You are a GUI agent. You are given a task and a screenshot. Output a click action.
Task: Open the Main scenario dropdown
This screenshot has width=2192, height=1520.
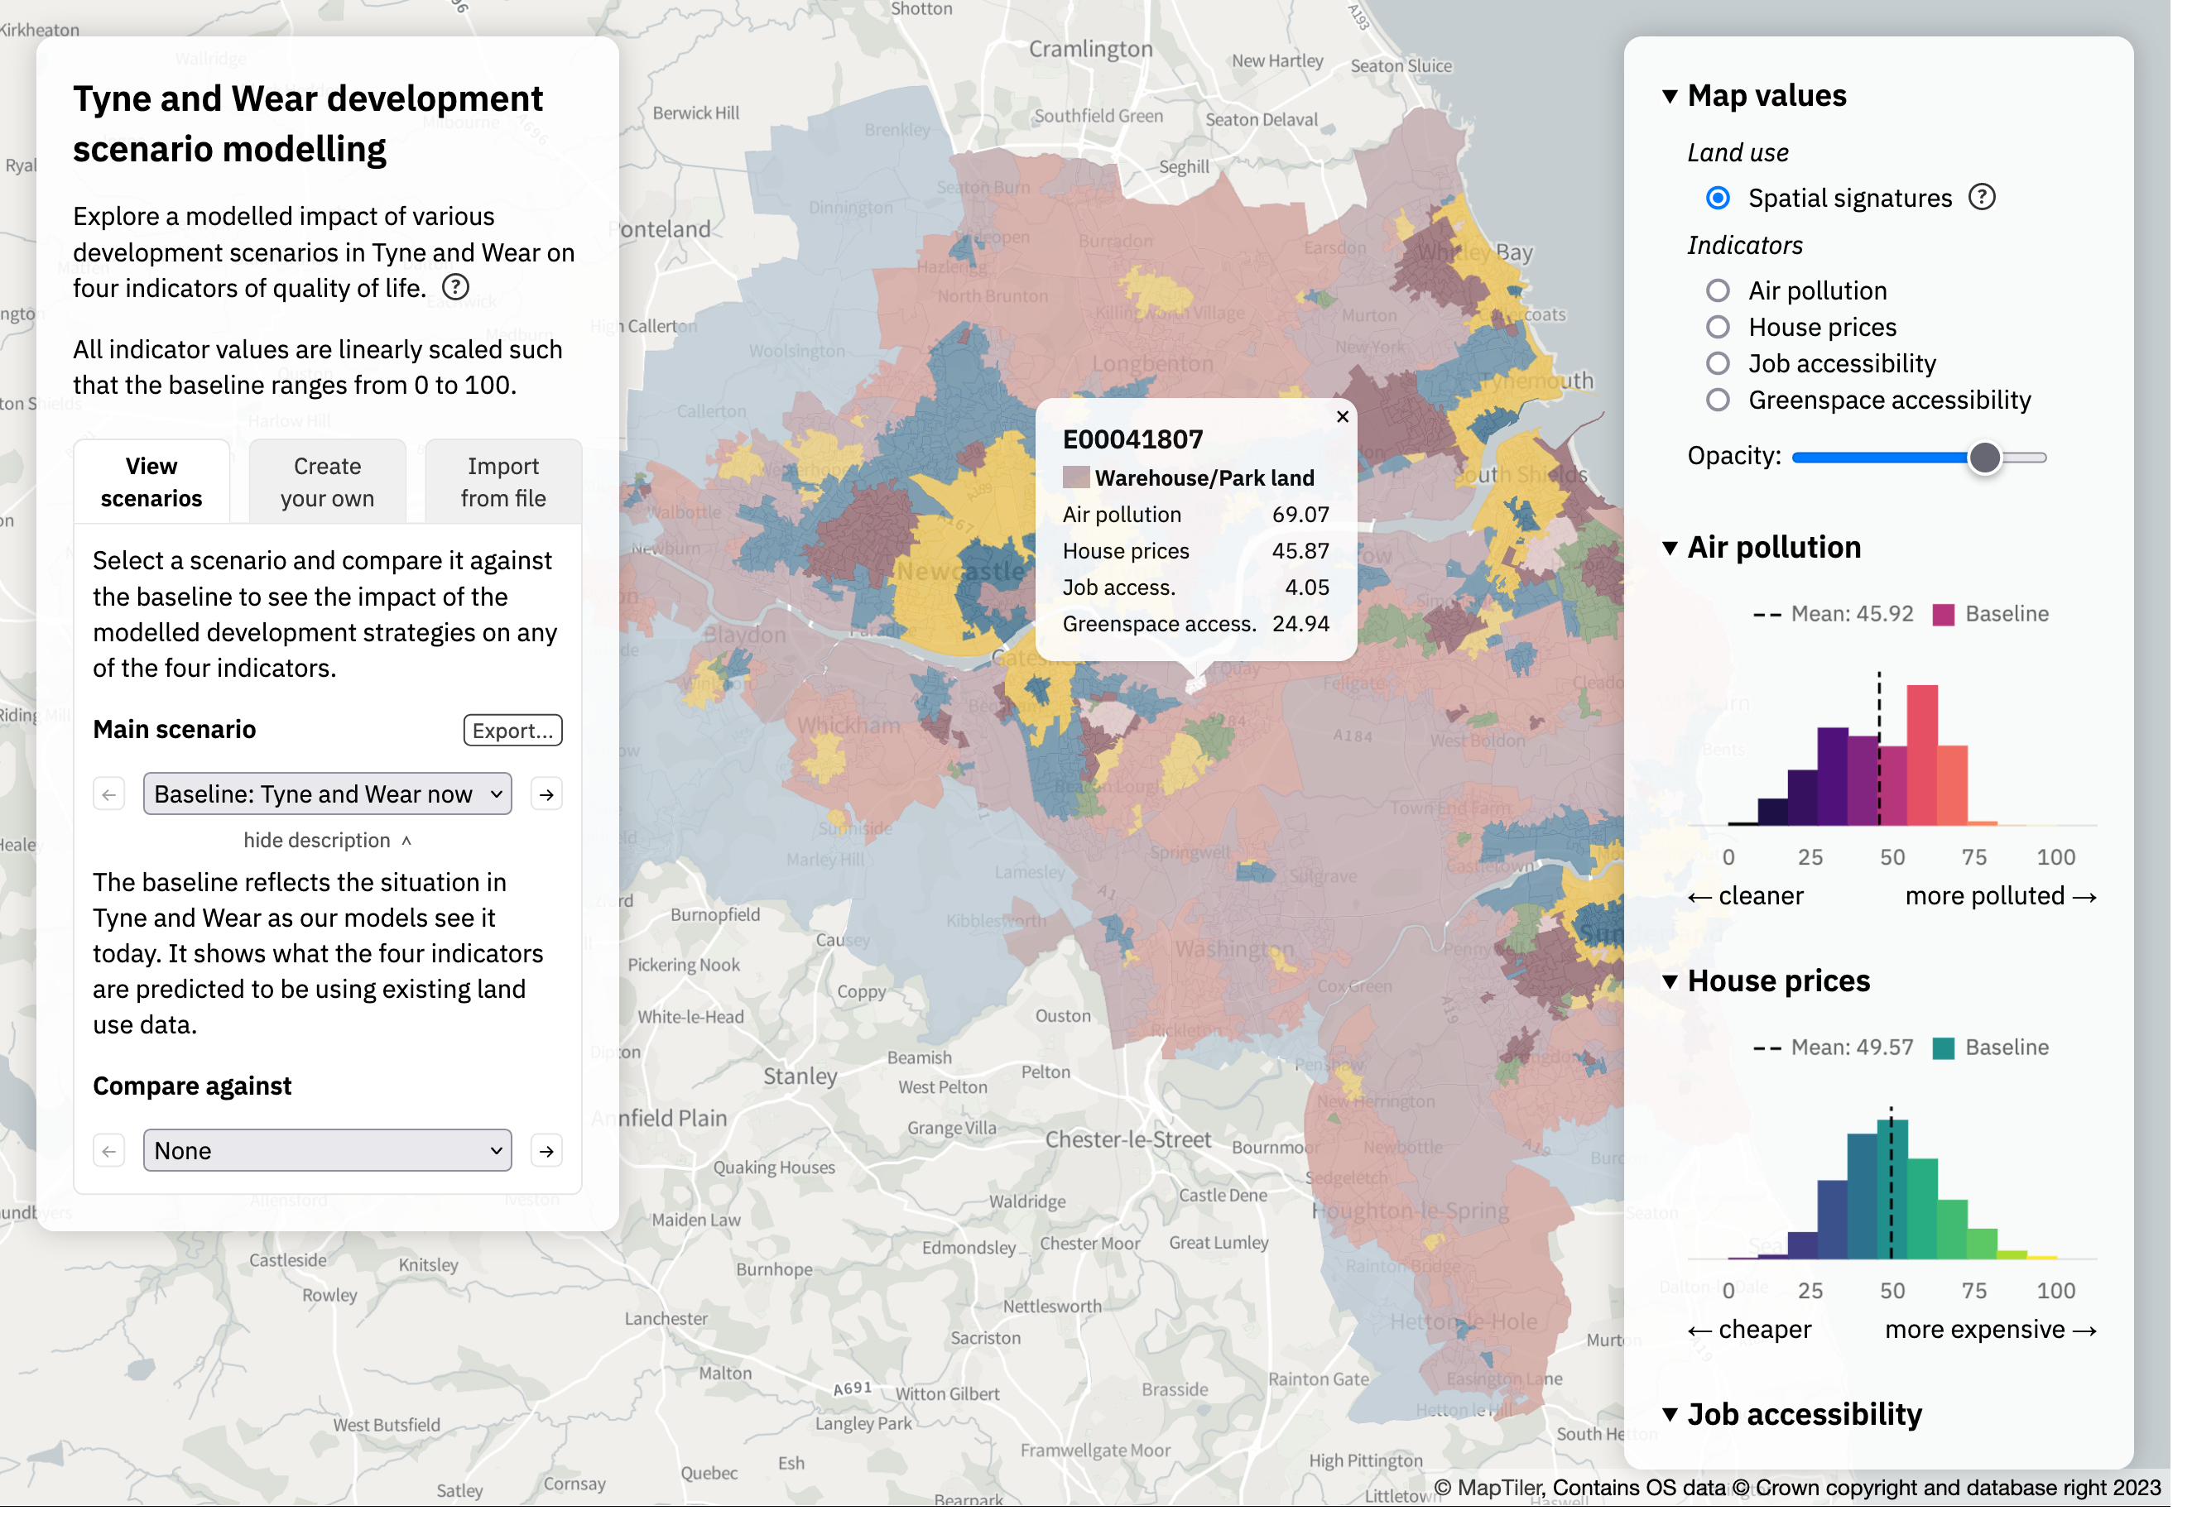329,793
